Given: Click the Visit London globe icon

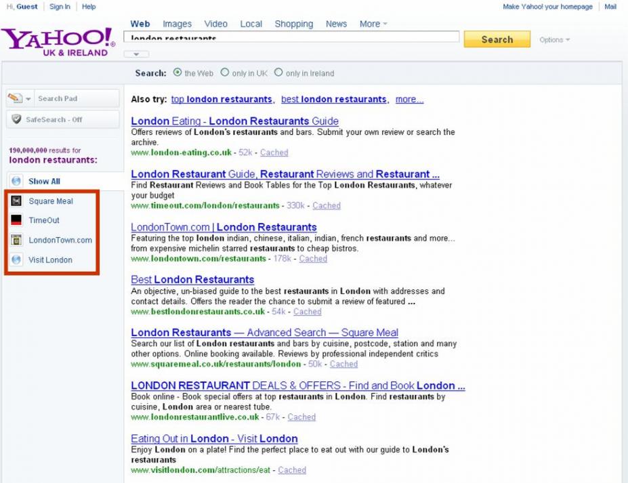Looking at the screenshot, I should tap(16, 259).
